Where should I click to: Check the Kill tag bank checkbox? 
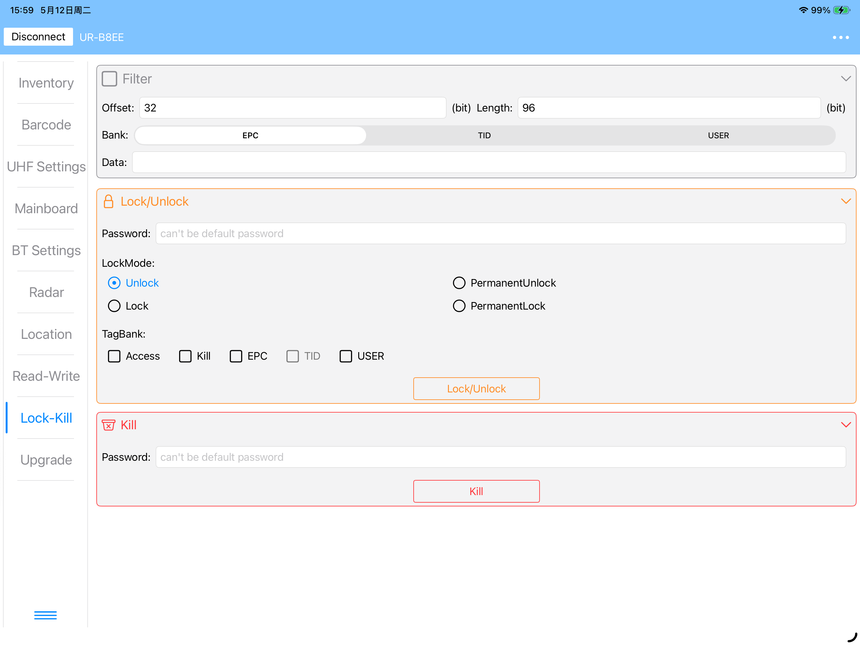click(x=185, y=356)
